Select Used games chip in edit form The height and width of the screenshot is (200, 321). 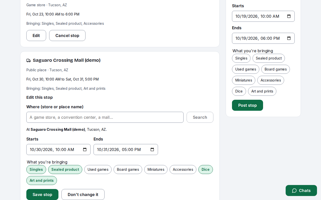tap(98, 169)
